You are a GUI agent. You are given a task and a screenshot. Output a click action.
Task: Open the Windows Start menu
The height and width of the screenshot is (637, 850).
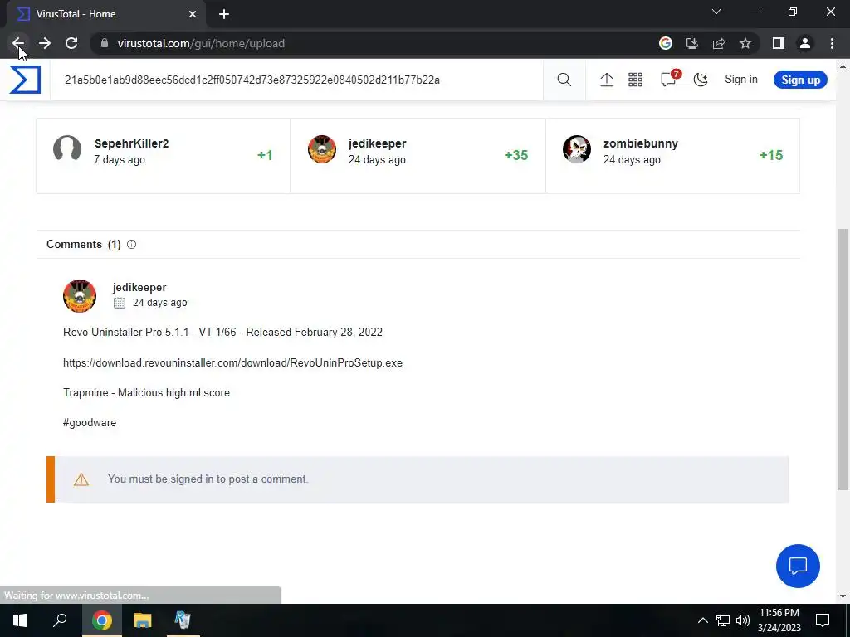(x=20, y=620)
